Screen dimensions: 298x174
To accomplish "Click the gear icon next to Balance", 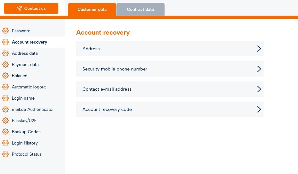I will tap(5, 76).
